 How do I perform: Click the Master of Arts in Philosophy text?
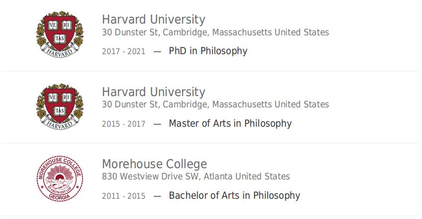pyautogui.click(x=230, y=123)
